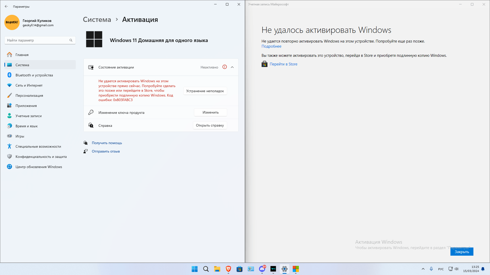Click the volume tray icon
Screen dimensions: 490x275
(457, 269)
